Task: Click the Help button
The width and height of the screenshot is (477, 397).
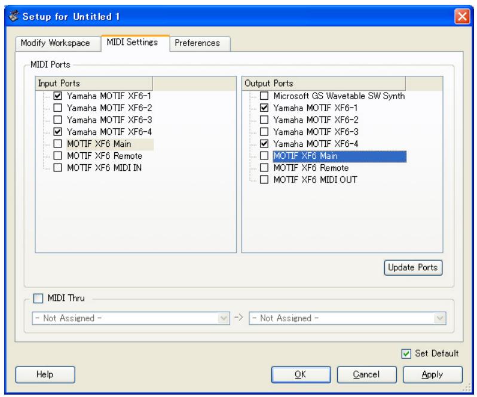Action: point(45,374)
